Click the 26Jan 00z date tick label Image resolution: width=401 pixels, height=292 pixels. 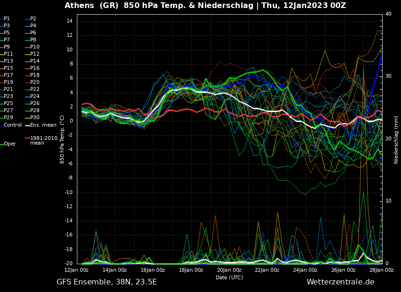(343, 270)
